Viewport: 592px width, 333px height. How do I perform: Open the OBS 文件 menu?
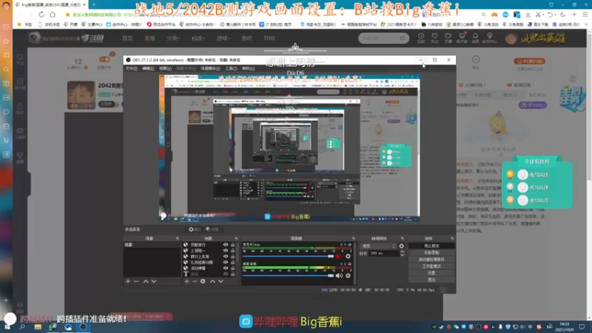click(132, 69)
